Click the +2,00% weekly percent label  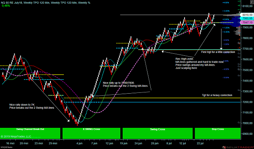226,19
